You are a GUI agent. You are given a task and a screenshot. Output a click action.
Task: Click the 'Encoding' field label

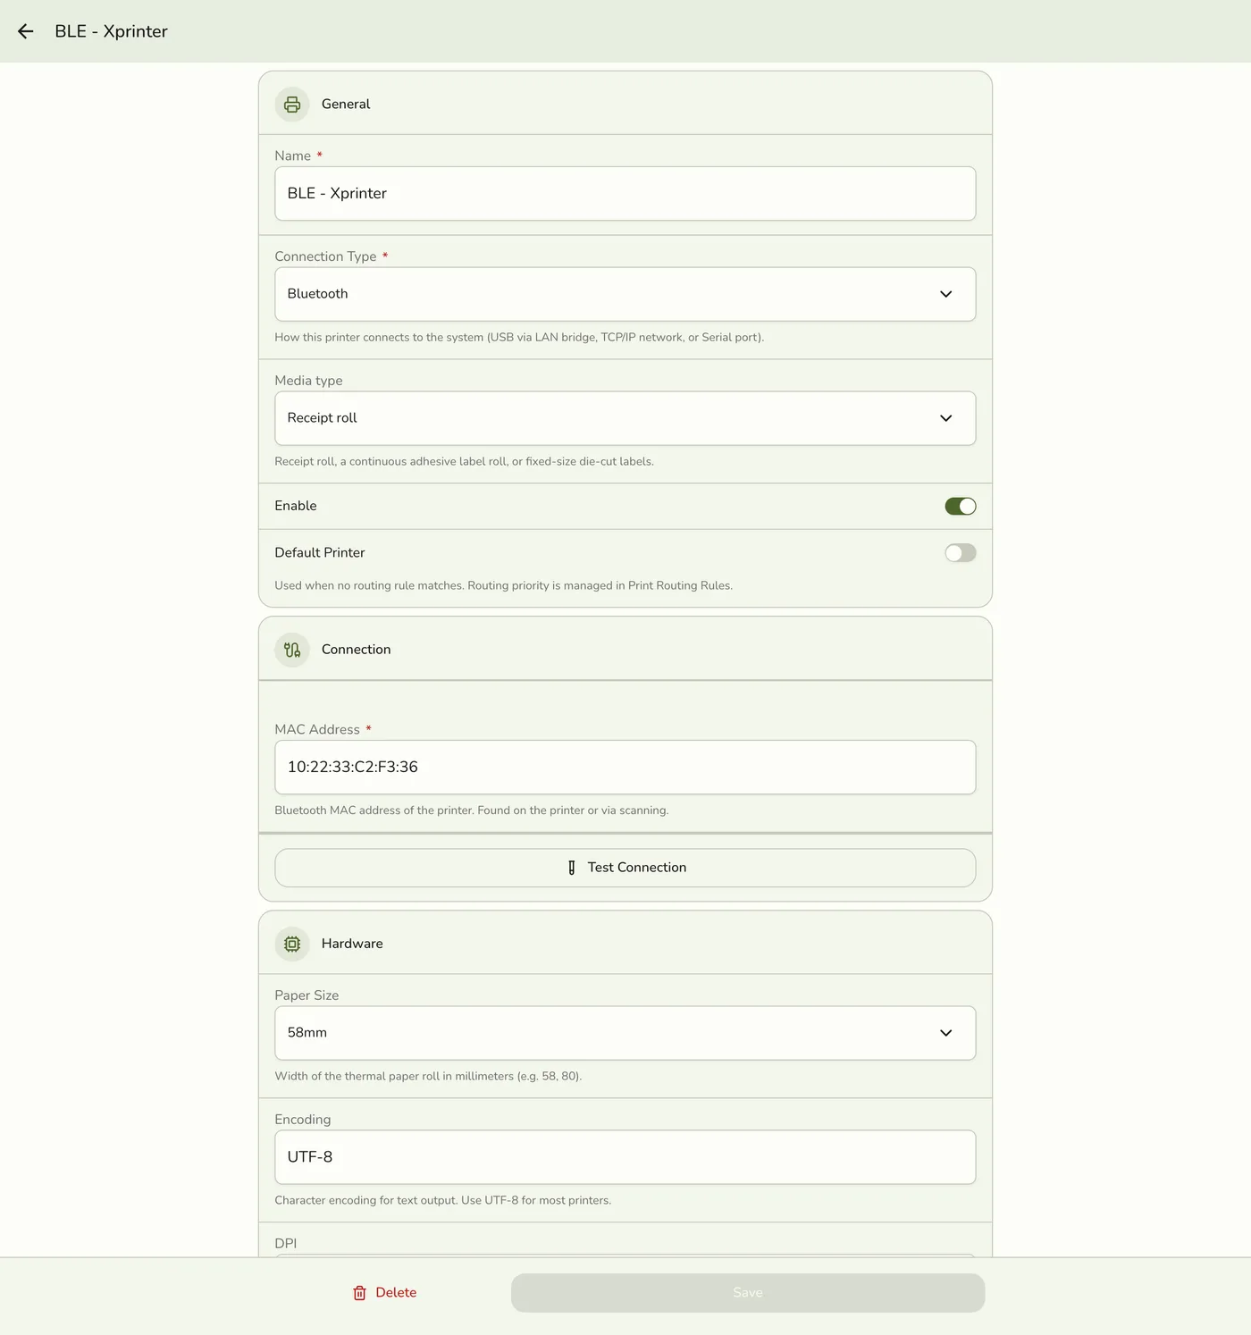click(303, 1120)
